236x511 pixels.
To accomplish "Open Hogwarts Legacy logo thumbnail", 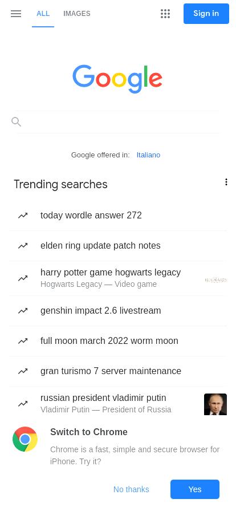I will pyautogui.click(x=216, y=280).
